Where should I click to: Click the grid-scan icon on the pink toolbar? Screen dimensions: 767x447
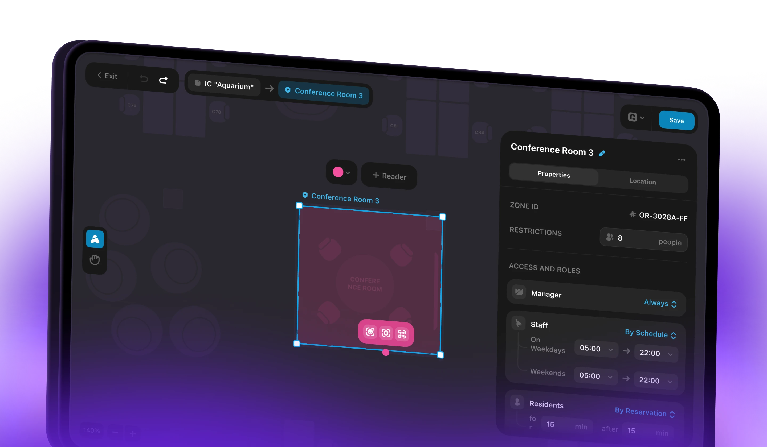click(x=402, y=334)
